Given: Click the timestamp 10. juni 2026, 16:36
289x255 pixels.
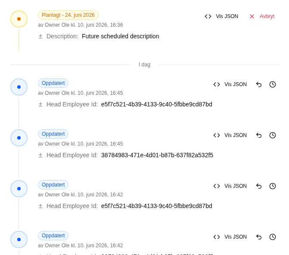Looking at the screenshot, I should [100, 25].
